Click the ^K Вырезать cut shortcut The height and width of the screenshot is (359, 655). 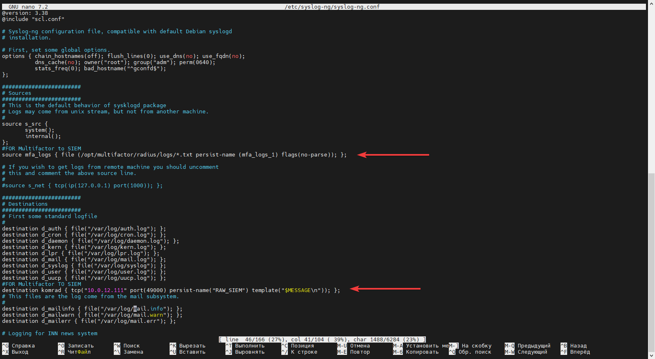click(x=188, y=346)
